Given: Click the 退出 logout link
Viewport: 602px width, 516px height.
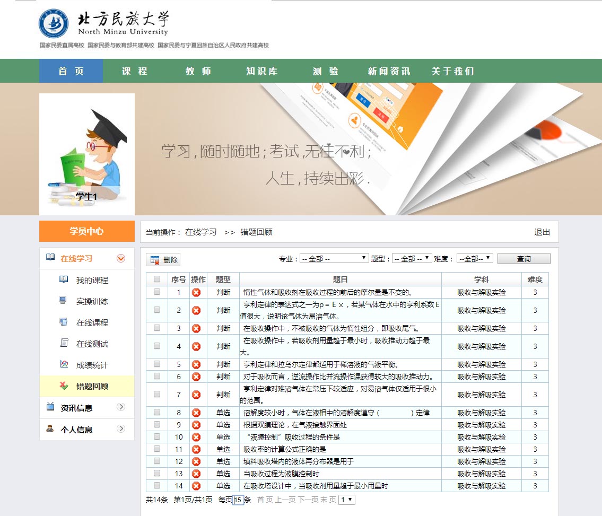Looking at the screenshot, I should (x=542, y=232).
